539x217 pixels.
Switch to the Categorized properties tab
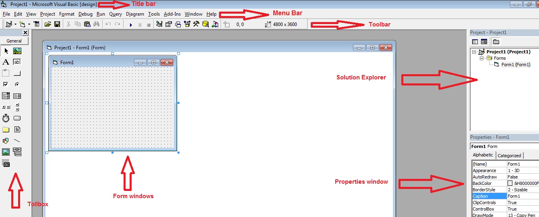point(509,156)
